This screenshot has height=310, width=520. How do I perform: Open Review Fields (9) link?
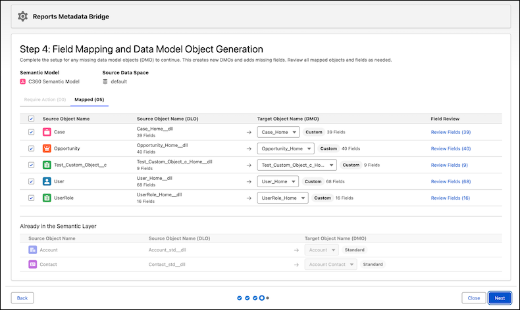coord(450,165)
